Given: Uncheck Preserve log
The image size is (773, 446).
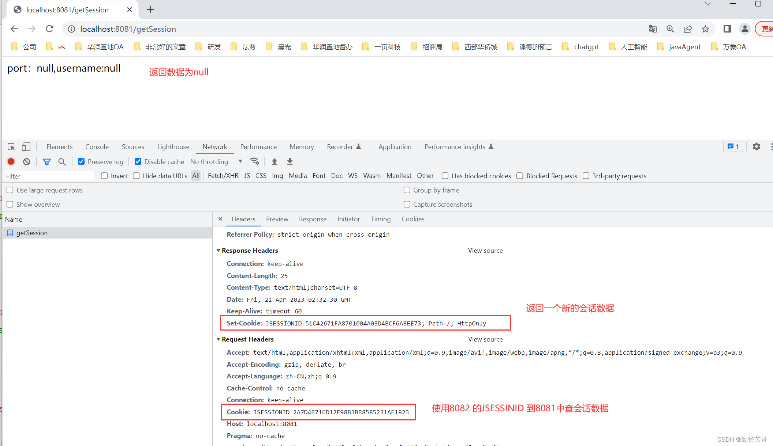Looking at the screenshot, I should coord(81,161).
